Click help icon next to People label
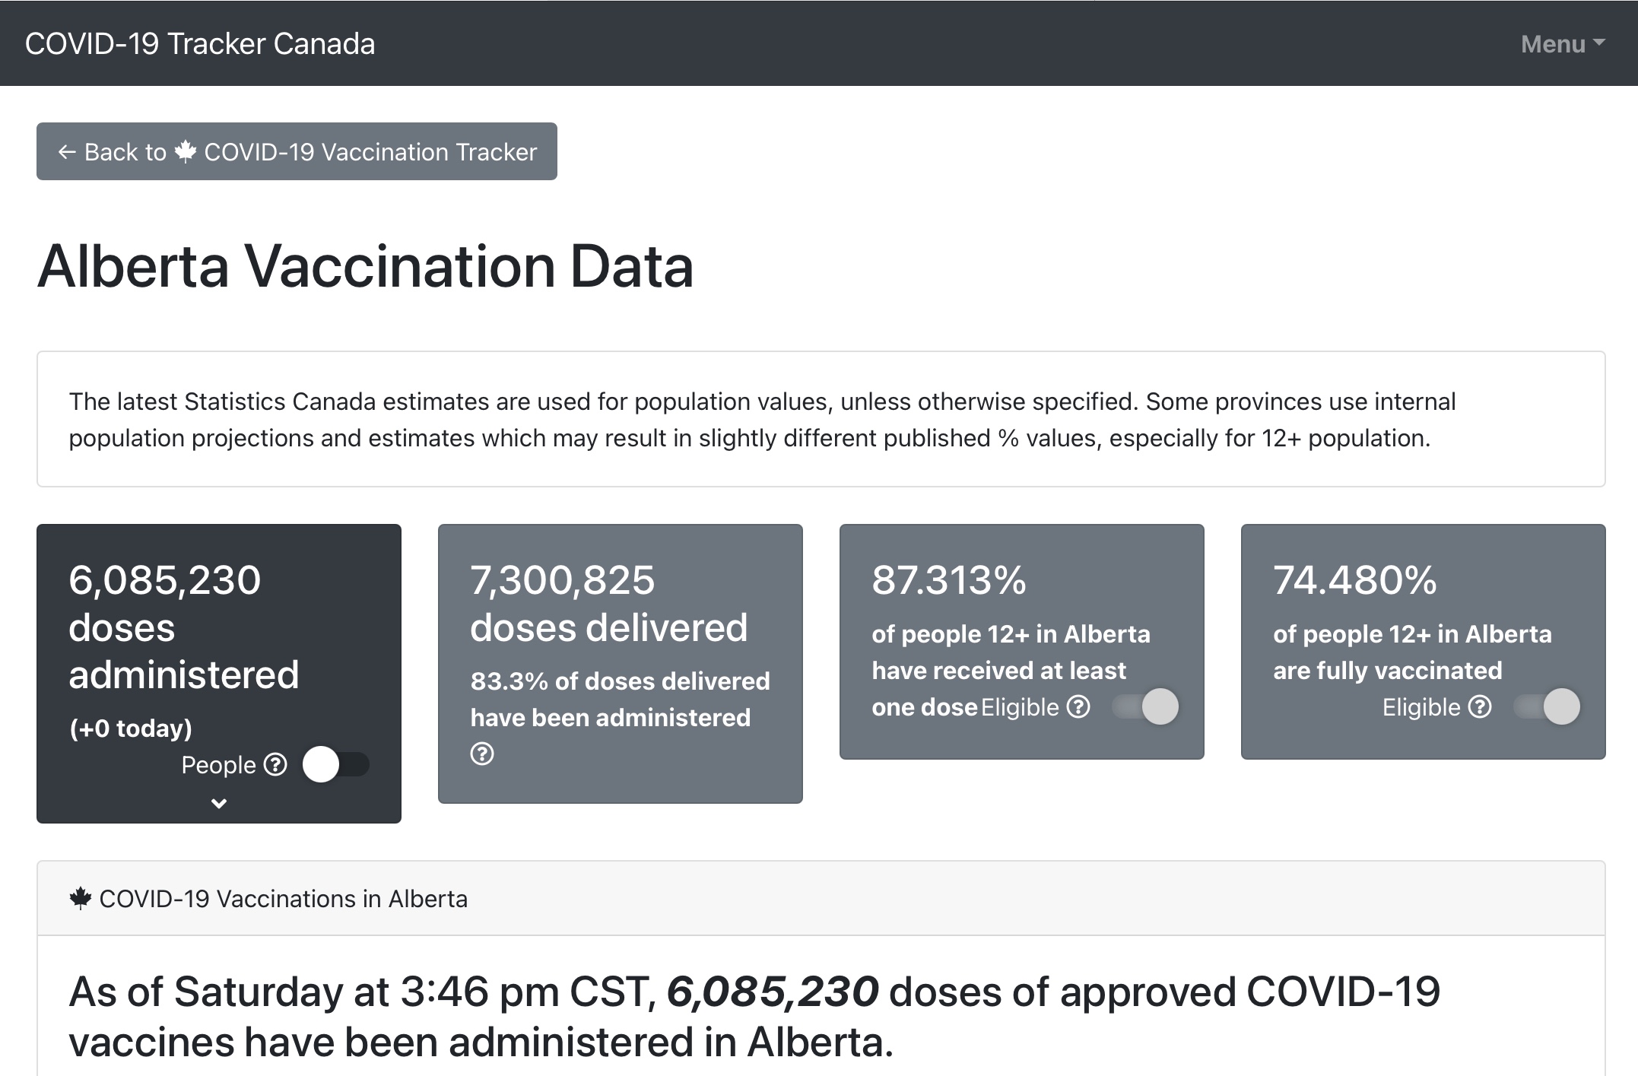Screen dimensions: 1638x1076 (275, 764)
